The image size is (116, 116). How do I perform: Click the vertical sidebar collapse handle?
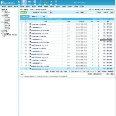tap(19, 62)
